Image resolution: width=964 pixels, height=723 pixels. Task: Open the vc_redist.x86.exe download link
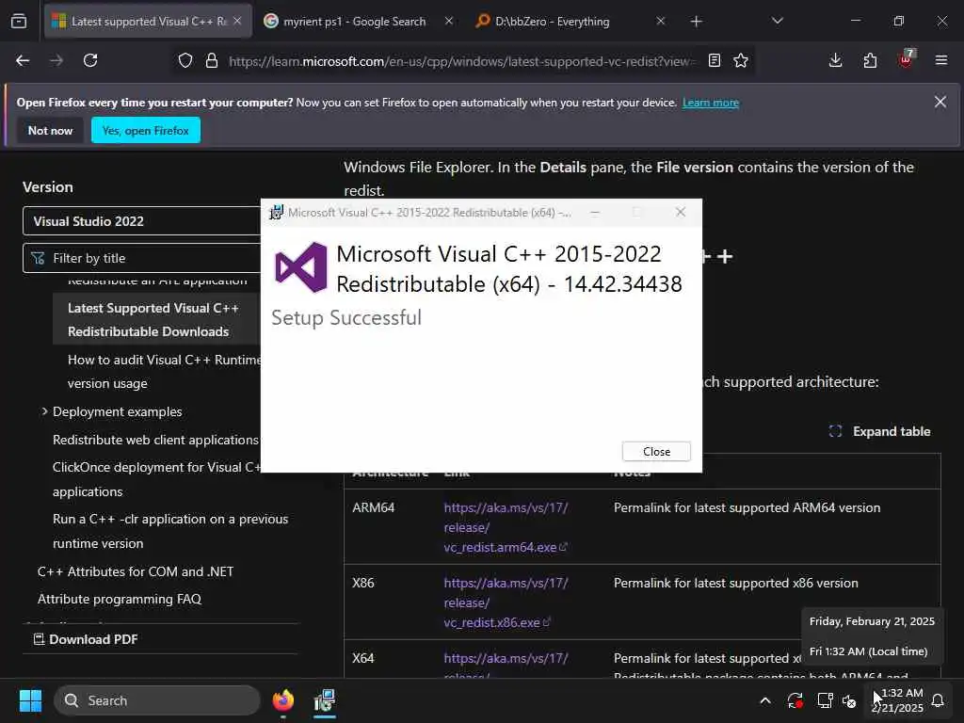[x=506, y=602]
